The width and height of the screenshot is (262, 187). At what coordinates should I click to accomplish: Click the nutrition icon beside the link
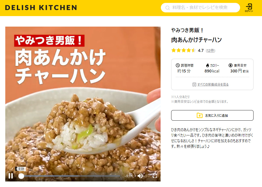[194, 85]
